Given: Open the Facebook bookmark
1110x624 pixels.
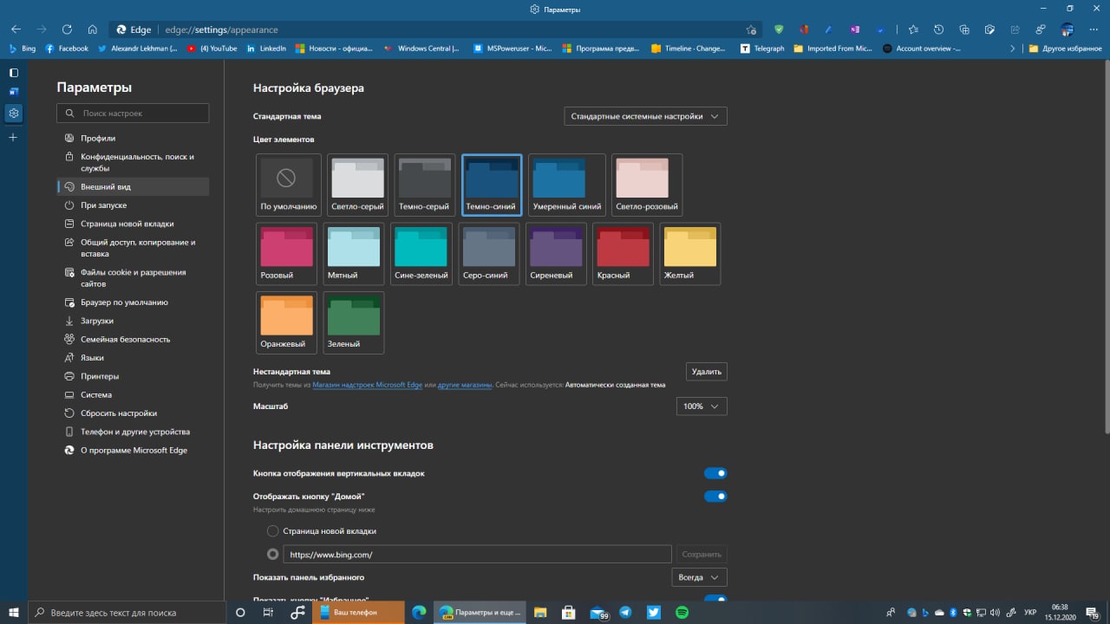Looking at the screenshot, I should tap(67, 49).
